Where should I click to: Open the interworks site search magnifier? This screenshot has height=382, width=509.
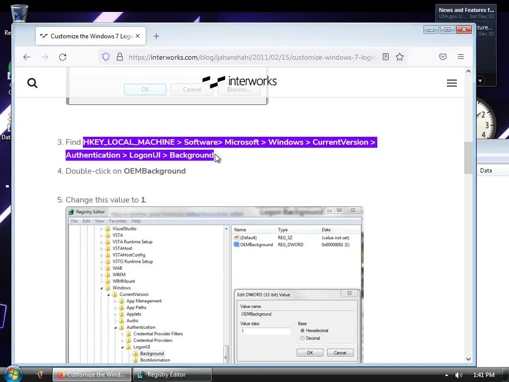point(32,83)
